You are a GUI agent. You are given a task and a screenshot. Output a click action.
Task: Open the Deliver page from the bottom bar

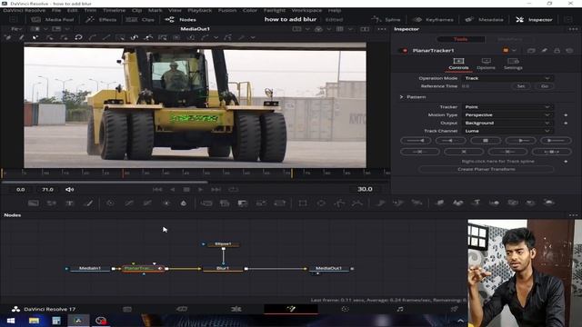click(x=455, y=309)
